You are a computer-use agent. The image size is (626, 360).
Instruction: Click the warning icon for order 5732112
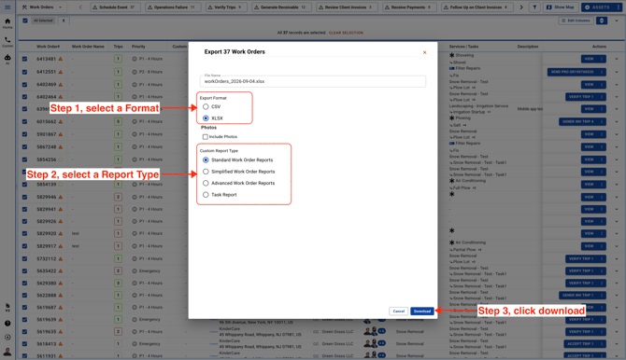click(x=61, y=258)
